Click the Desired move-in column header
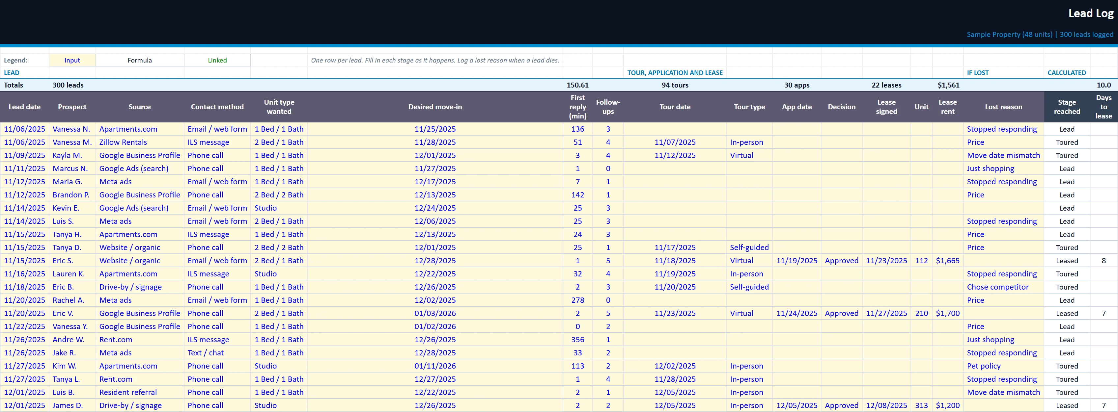 tap(435, 107)
